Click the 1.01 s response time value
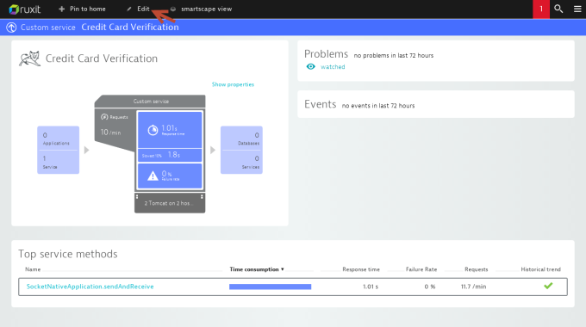 pyautogui.click(x=371, y=287)
